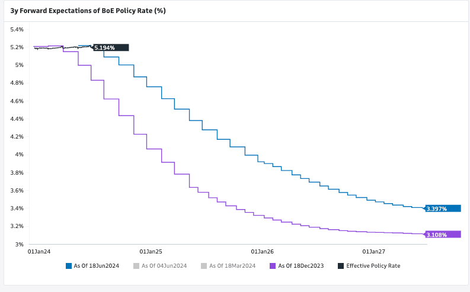Click the gray 04Jun2024 legend square

(x=136, y=266)
